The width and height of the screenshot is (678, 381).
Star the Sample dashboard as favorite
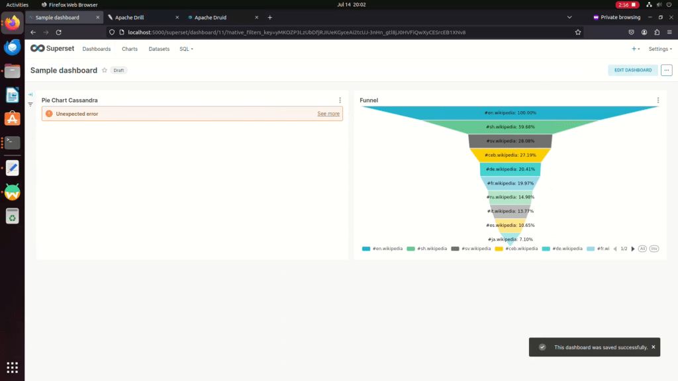tap(105, 70)
